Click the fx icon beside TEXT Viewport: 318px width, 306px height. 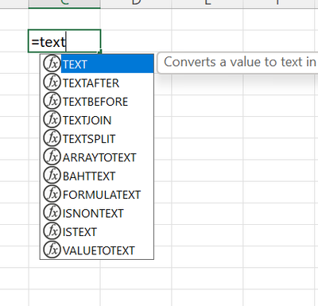click(x=52, y=64)
